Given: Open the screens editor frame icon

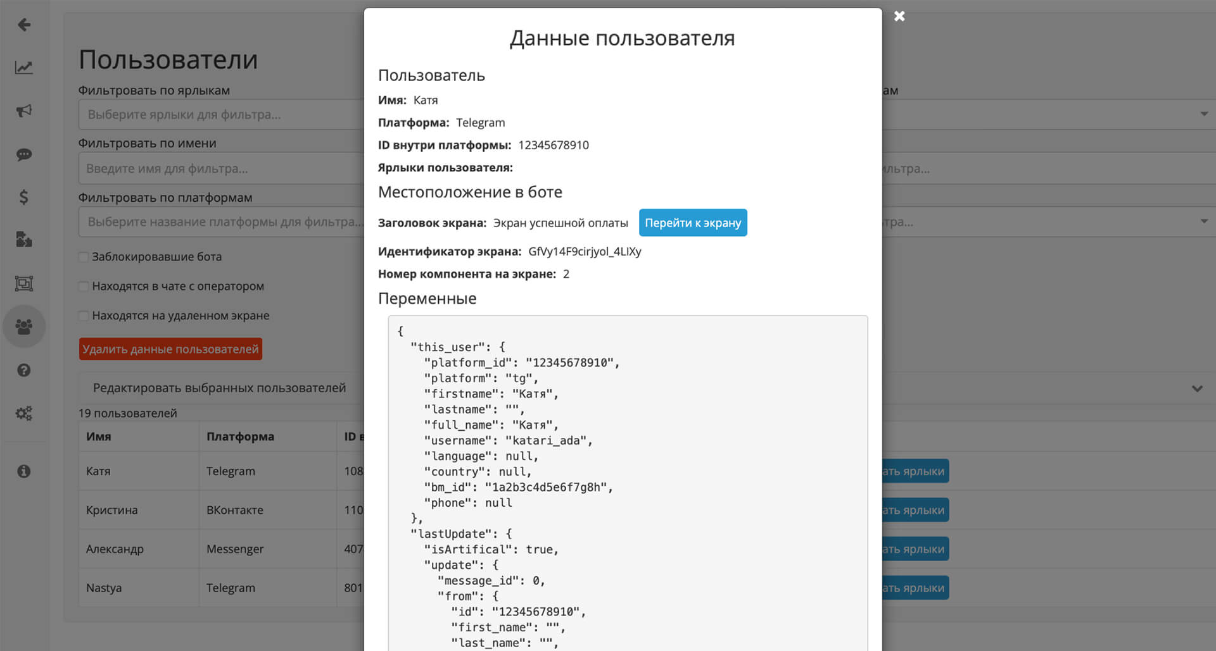Looking at the screenshot, I should pyautogui.click(x=24, y=283).
